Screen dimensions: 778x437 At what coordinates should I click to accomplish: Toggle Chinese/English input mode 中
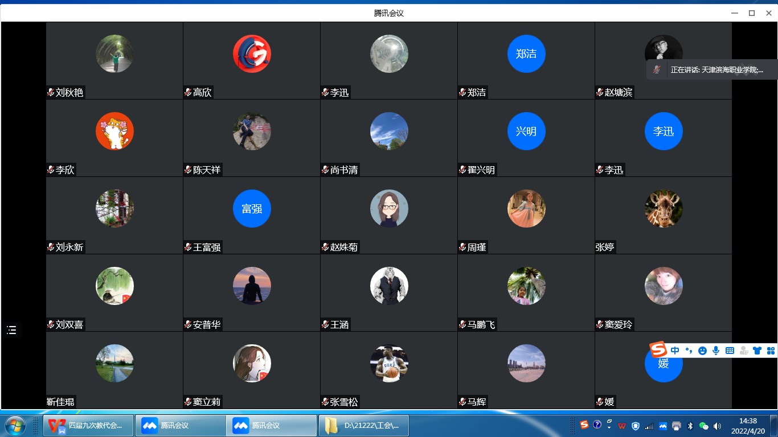tap(675, 351)
